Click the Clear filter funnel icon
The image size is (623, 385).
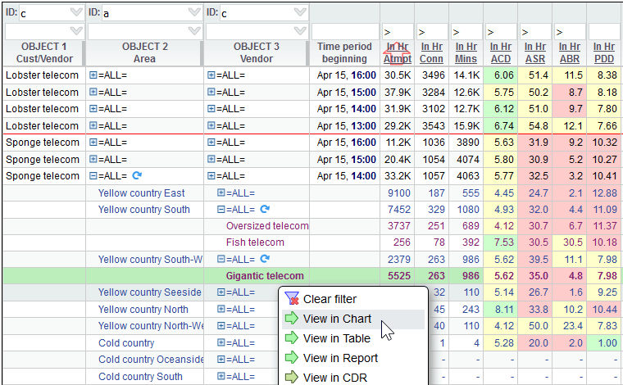click(292, 299)
